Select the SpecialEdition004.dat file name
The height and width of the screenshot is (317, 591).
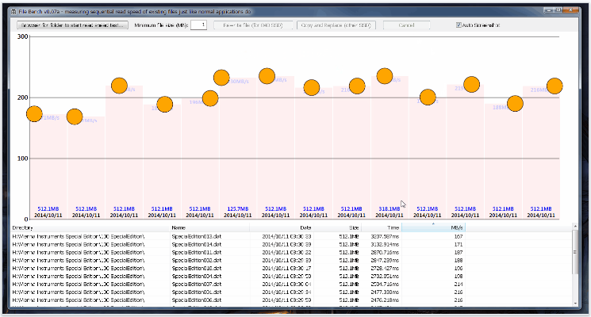tap(197, 277)
